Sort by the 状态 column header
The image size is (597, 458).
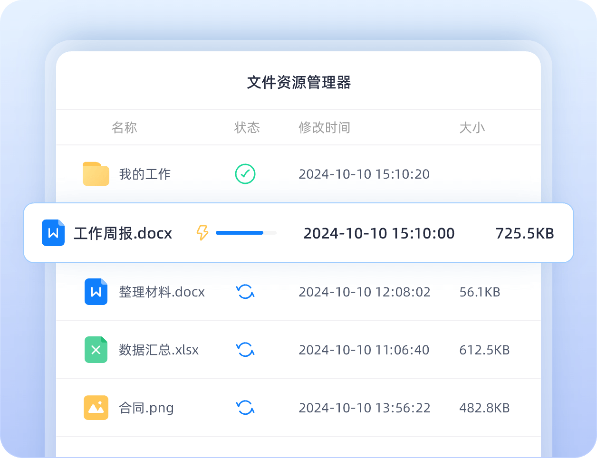[x=247, y=127]
